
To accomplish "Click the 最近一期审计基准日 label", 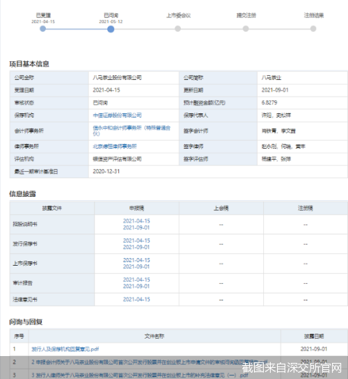I will tap(36, 172).
